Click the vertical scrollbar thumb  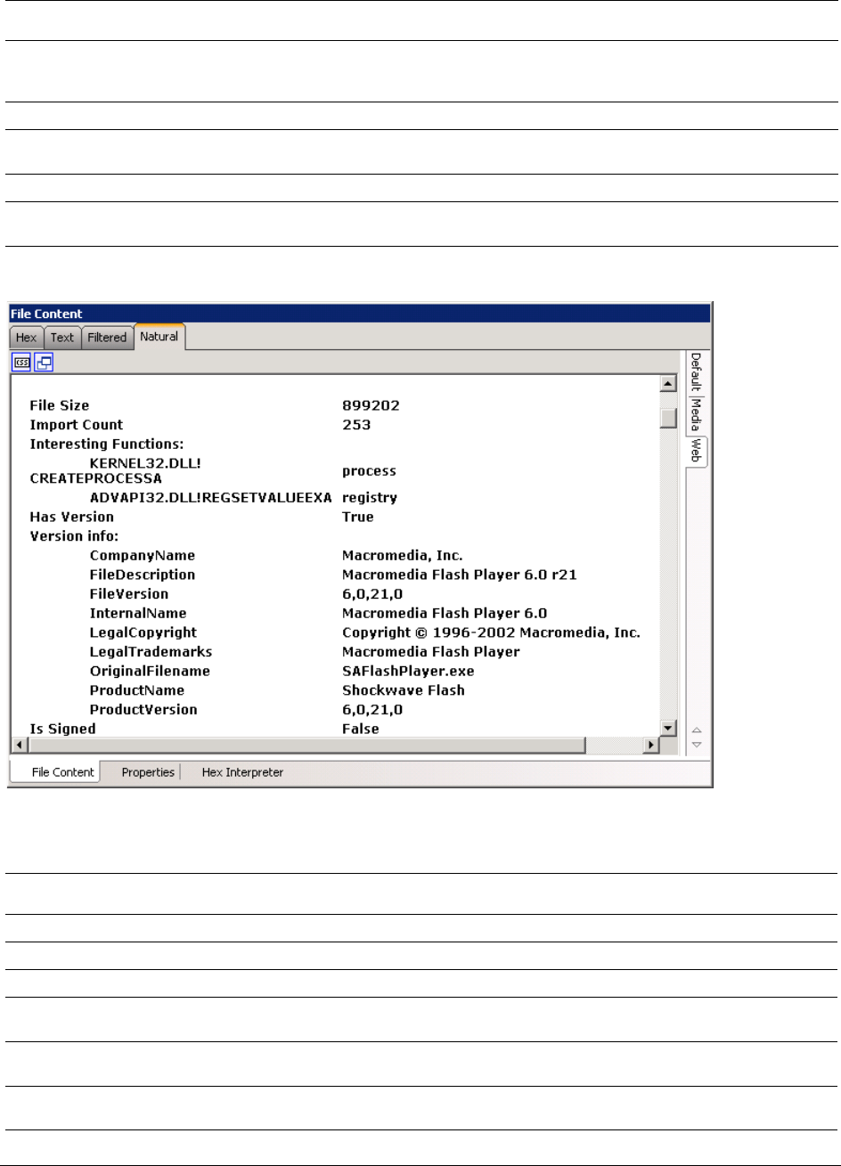pyautogui.click(x=669, y=418)
